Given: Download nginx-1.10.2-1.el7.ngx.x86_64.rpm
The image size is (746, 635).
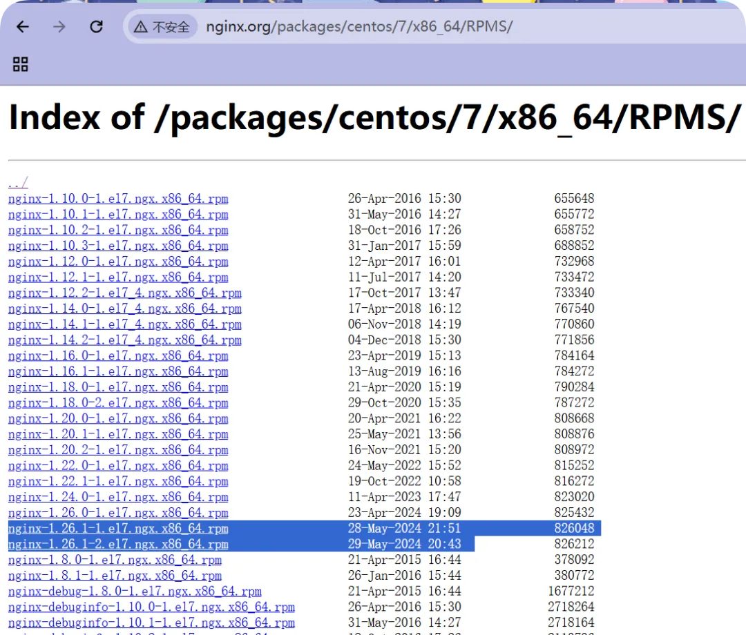Looking at the screenshot, I should pyautogui.click(x=118, y=230).
